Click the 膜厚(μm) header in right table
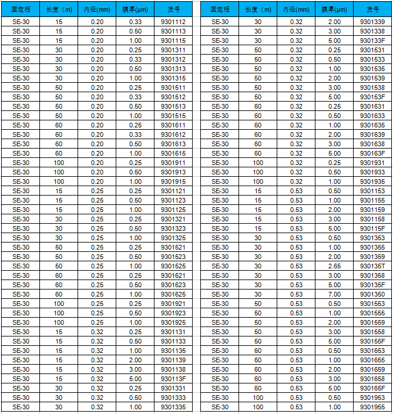The image size is (393, 414). coord(334,10)
